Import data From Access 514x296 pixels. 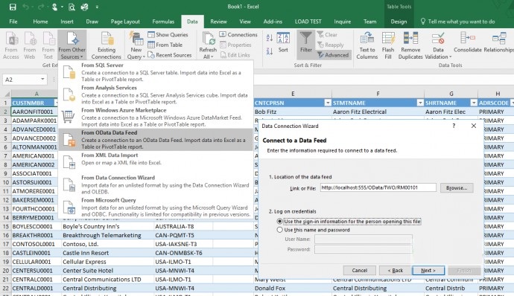tap(11, 45)
